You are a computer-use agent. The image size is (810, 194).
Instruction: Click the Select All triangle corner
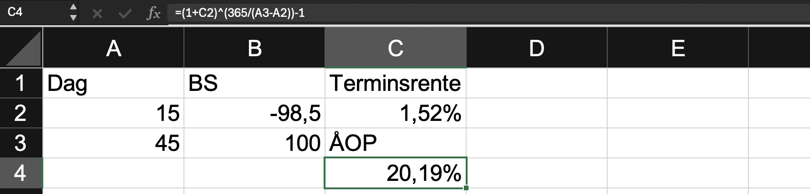click(22, 48)
